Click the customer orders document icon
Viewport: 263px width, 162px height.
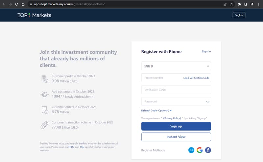tap(45, 110)
